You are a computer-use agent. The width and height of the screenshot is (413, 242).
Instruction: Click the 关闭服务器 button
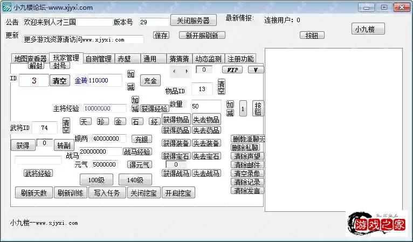click(194, 20)
